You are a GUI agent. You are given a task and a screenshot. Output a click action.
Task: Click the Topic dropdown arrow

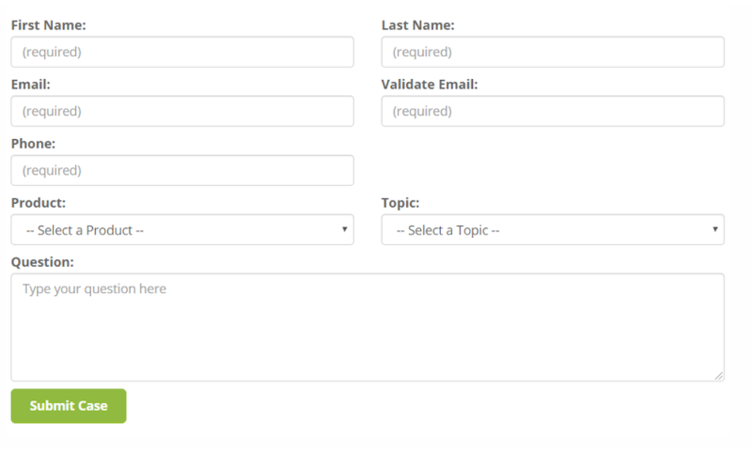[714, 229]
